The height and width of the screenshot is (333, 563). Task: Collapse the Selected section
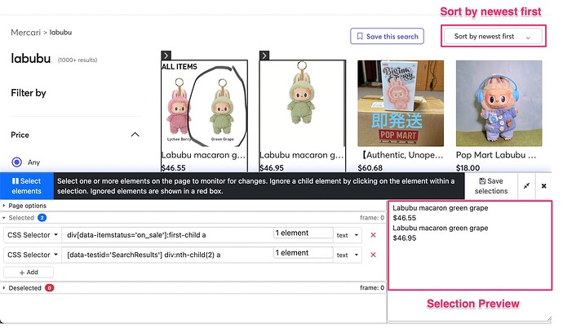[x=21, y=218]
